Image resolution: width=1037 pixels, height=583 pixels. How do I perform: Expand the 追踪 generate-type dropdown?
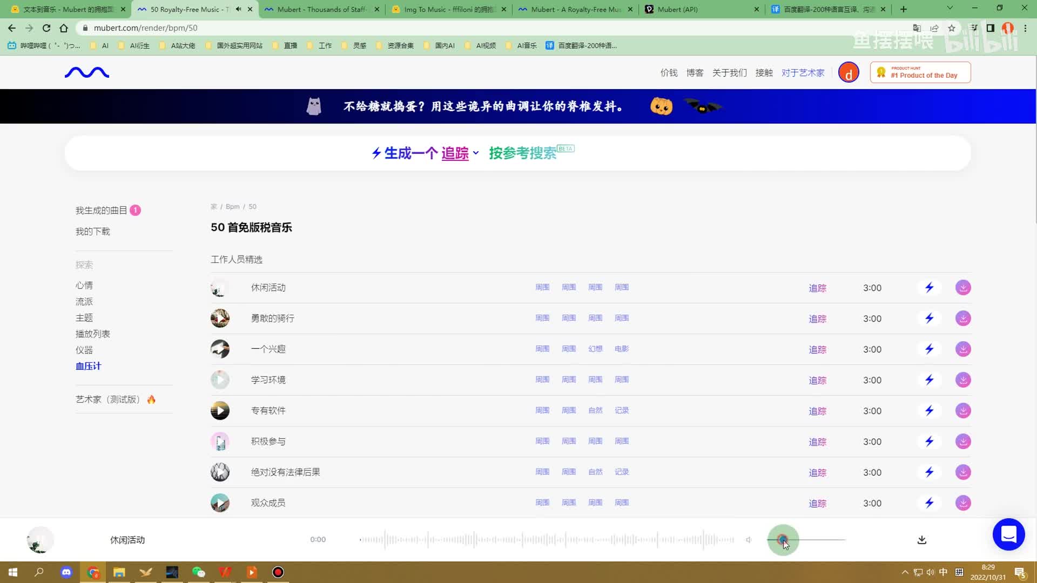460,153
